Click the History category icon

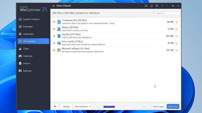[59, 29]
